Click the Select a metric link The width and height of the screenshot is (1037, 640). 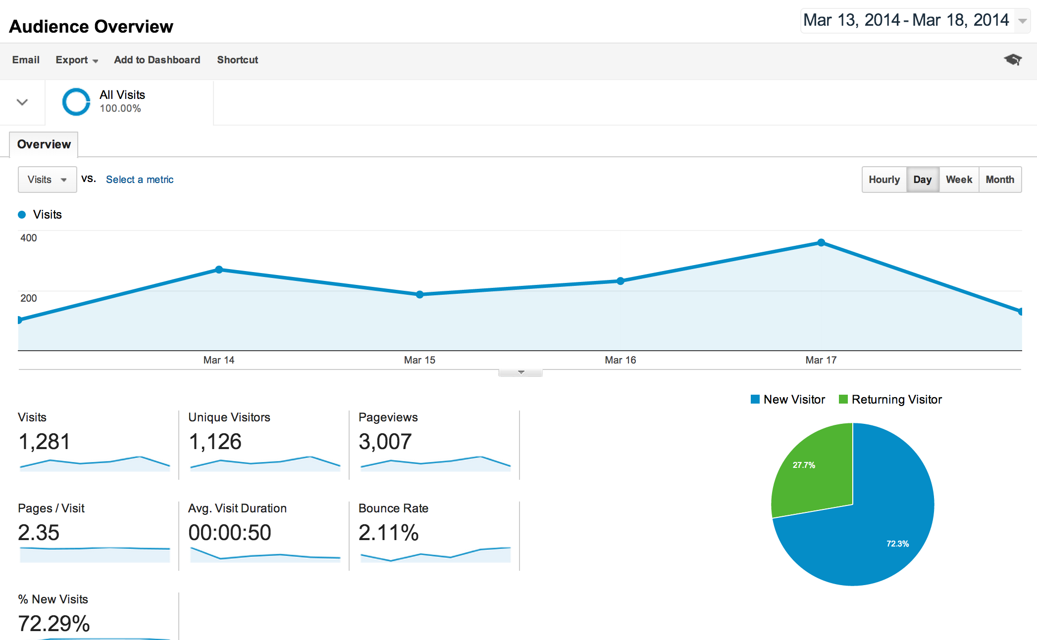pyautogui.click(x=140, y=180)
